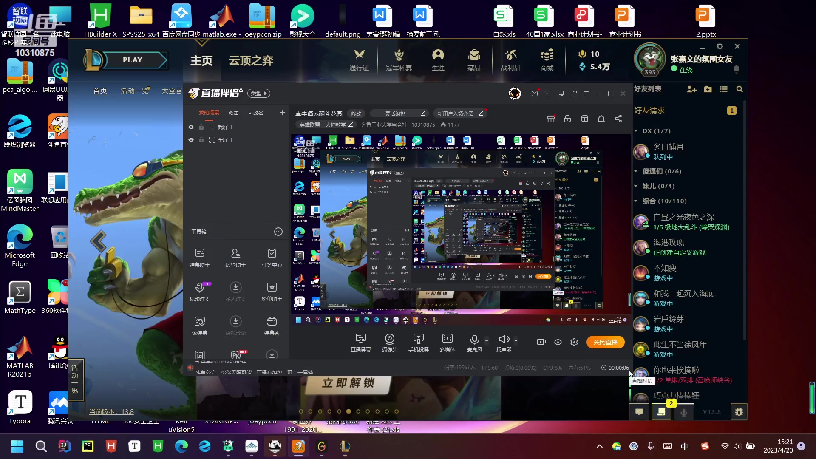Click 立即解锁 banner button

348,383
